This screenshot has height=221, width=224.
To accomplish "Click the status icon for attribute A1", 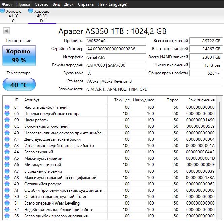I will coord(7,139).
